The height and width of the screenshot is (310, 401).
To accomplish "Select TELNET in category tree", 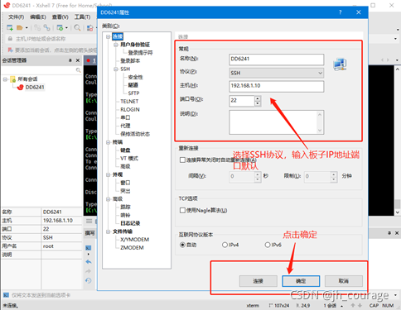I will [129, 102].
